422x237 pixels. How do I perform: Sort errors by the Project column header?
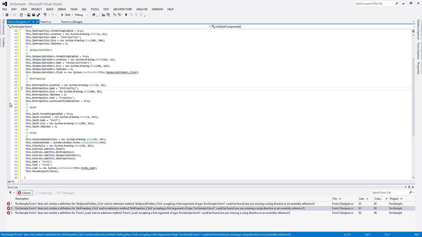click(x=402, y=199)
